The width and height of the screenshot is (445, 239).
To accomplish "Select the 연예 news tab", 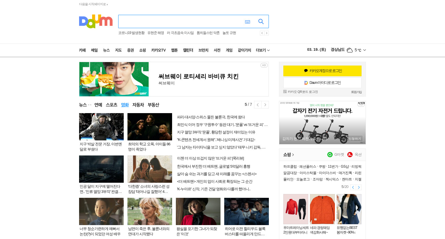I will (98, 105).
